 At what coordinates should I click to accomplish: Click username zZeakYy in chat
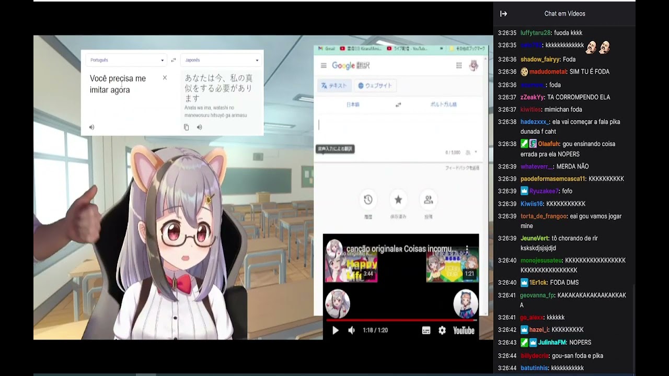coord(533,97)
